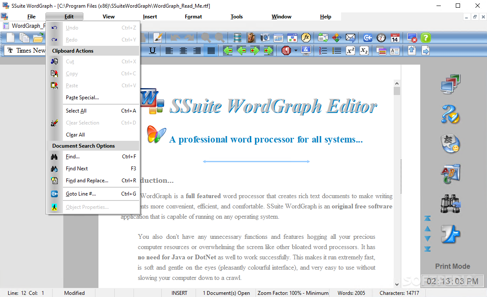
Task: Click the New document icon
Action: pyautogui.click(x=11, y=38)
